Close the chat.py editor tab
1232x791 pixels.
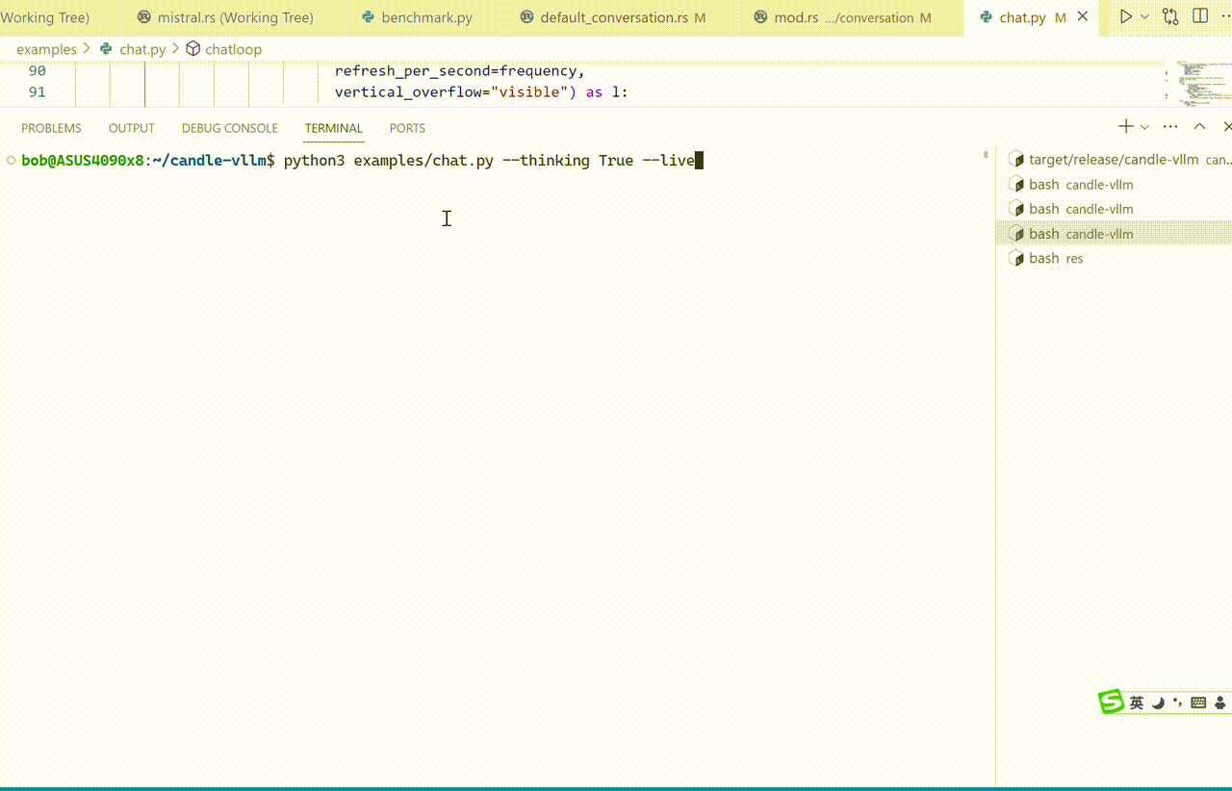pos(1083,17)
